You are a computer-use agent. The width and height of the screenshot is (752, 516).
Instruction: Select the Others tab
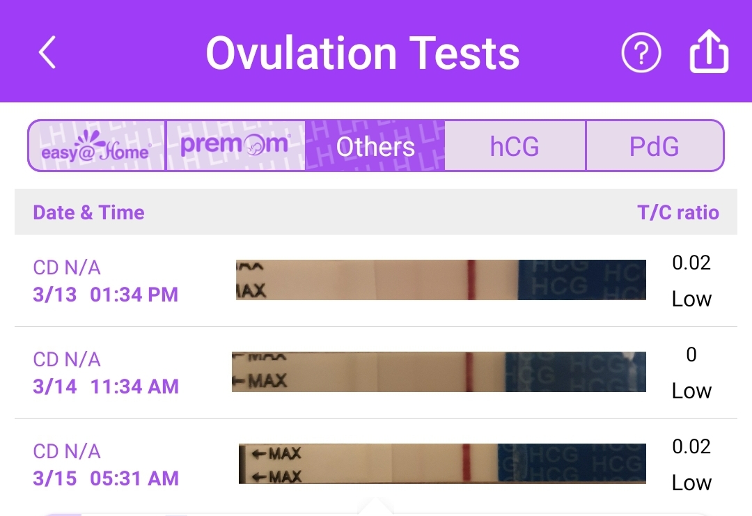375,146
